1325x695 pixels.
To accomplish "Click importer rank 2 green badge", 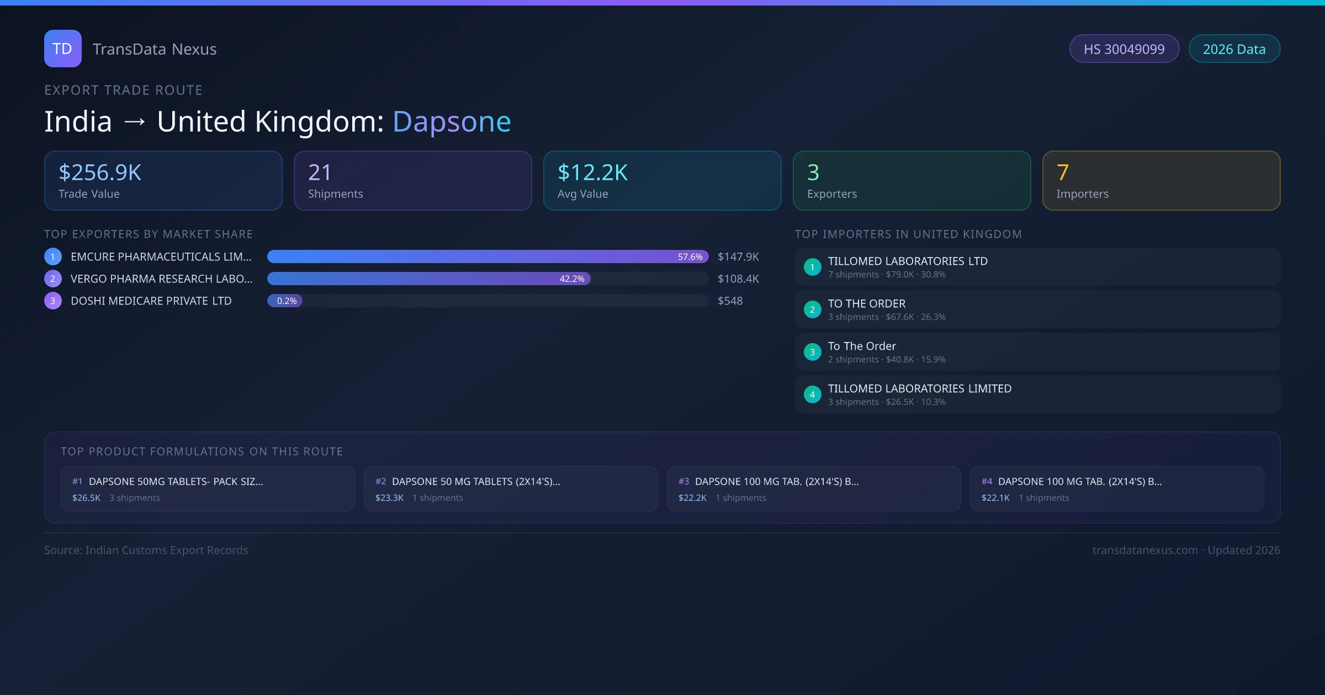I will click(x=812, y=309).
